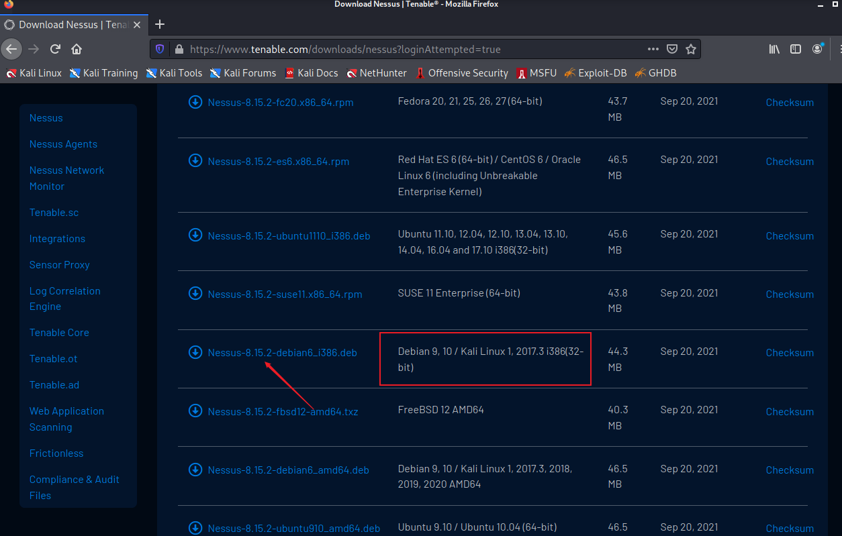Open the page actions three-dot menu
The width and height of the screenshot is (842, 536).
[653, 49]
